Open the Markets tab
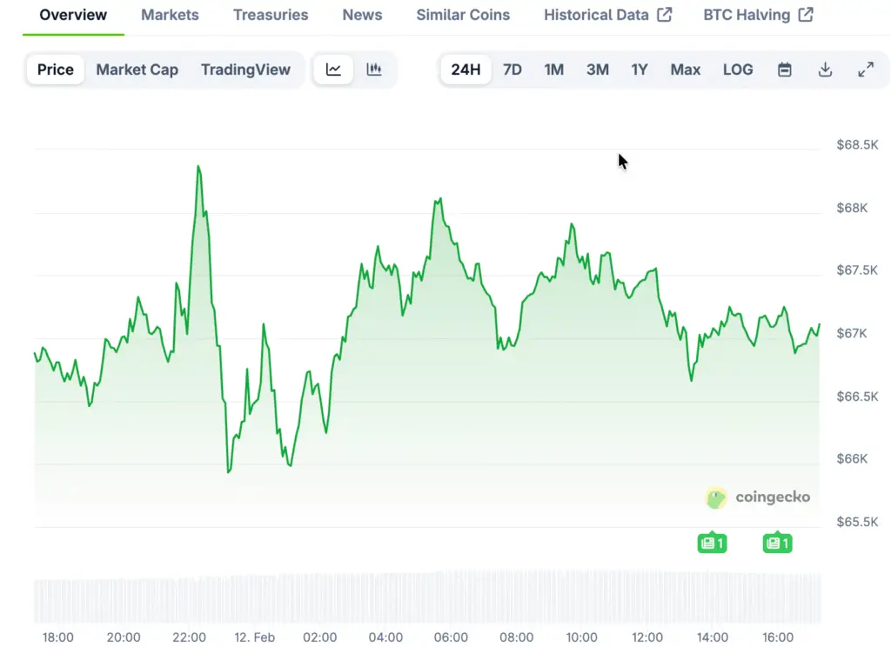 coord(170,15)
